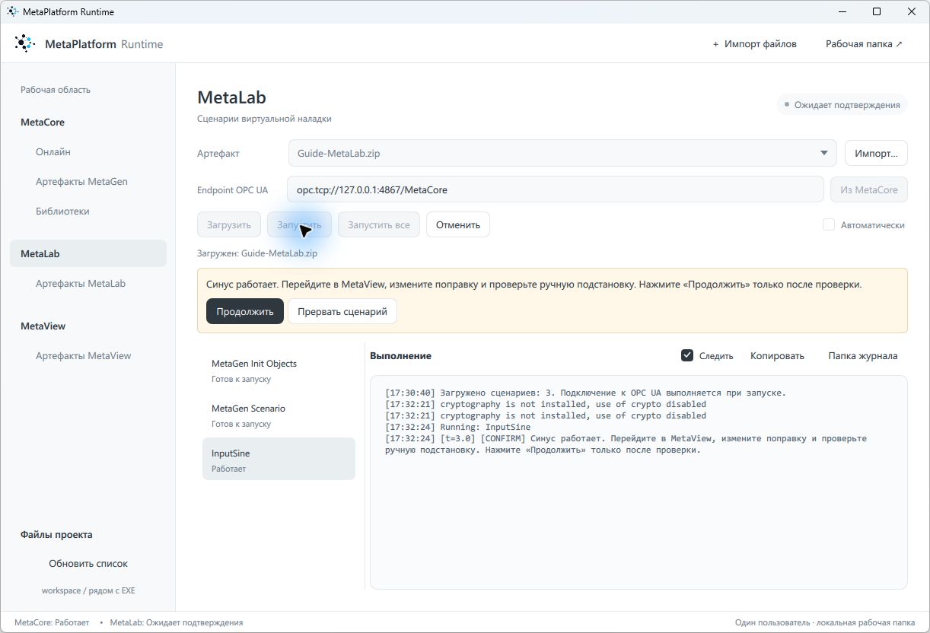Select the MetaGen Scenario item
This screenshot has height=633, width=930.
tap(279, 415)
